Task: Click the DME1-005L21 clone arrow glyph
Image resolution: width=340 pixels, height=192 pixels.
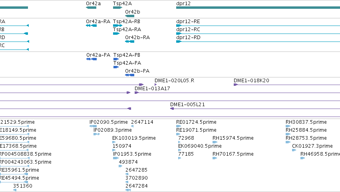Action: [x=172, y=109]
